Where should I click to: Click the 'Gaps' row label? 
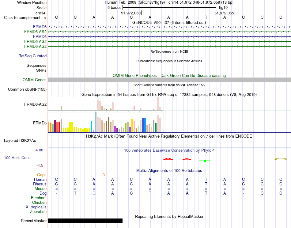[42, 175]
